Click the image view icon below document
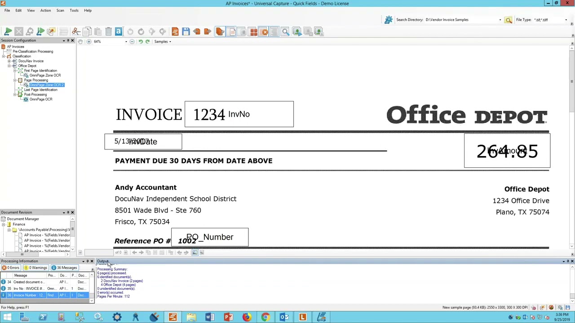 click(195, 253)
